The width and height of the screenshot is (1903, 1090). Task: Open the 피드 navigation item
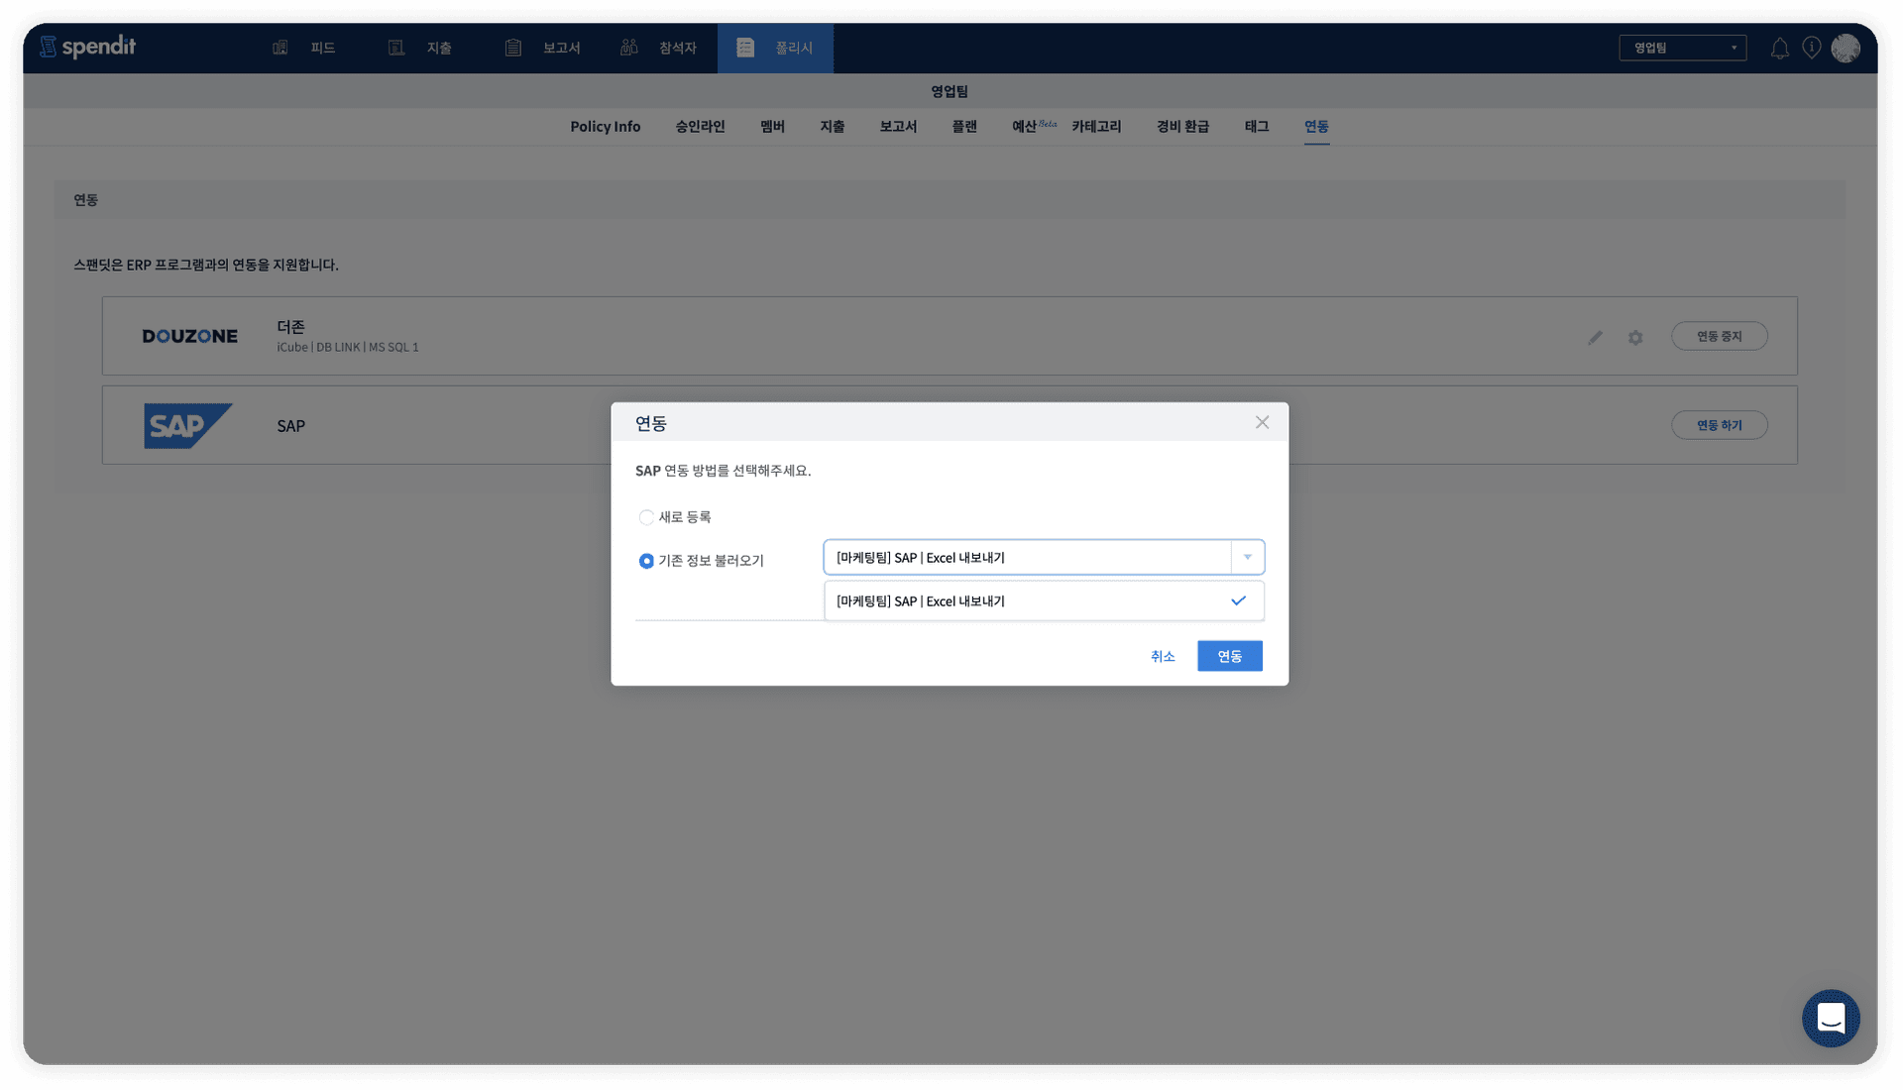click(304, 48)
